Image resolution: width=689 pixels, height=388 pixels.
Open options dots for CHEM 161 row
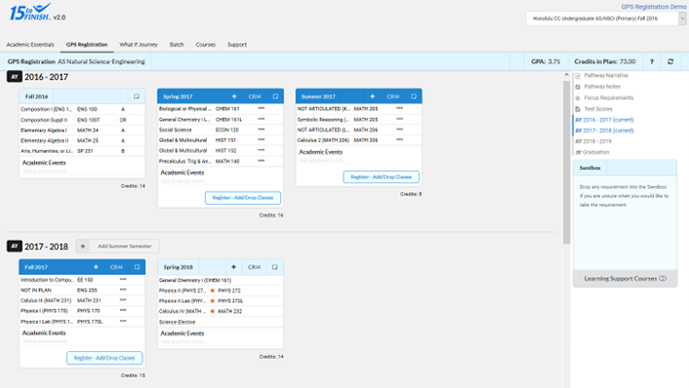(x=262, y=108)
